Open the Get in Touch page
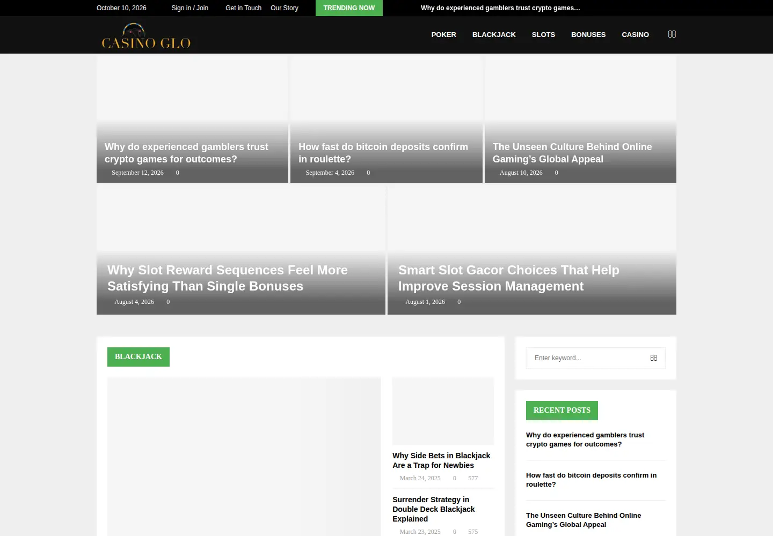Screen dimensions: 773x536 click(243, 8)
